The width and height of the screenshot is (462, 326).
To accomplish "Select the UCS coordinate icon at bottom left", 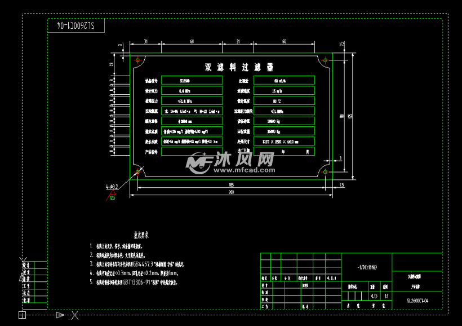I will (23, 314).
